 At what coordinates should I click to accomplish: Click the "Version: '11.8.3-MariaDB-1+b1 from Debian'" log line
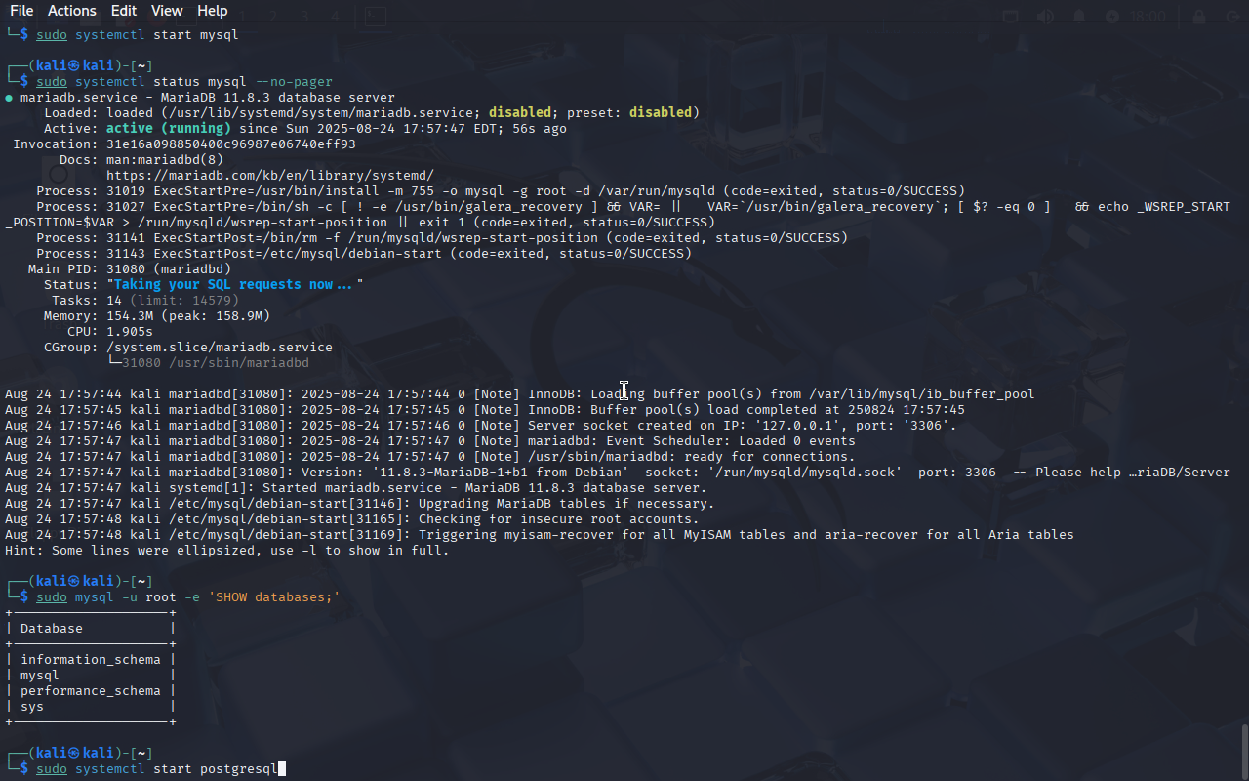coord(618,473)
